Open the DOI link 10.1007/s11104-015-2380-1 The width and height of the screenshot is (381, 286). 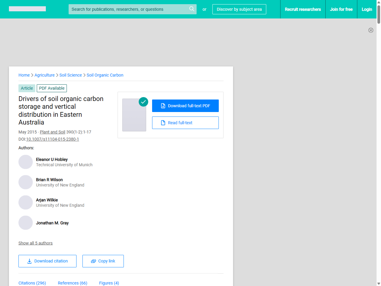(52, 139)
